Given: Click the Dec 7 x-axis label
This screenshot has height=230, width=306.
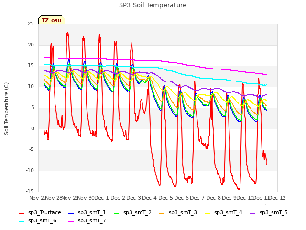Looking at the screenshot, I should 197,198.
